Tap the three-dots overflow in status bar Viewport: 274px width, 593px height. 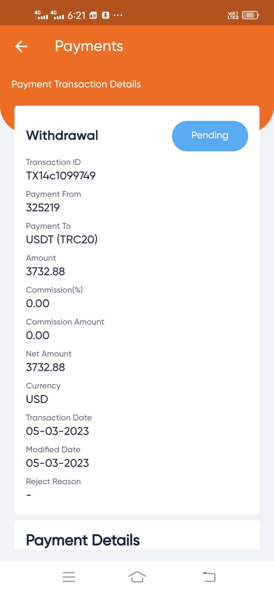coord(118,15)
